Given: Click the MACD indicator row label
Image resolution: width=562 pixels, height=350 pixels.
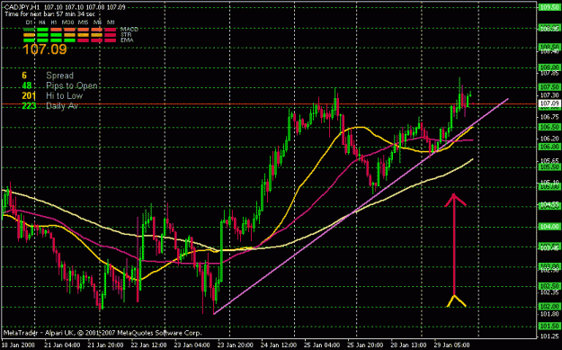Looking at the screenshot, I should tap(129, 29).
